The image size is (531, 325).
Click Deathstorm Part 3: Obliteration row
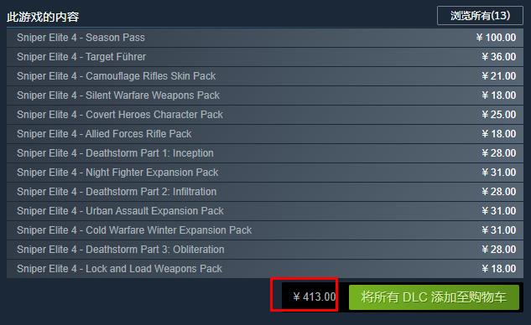pos(265,250)
